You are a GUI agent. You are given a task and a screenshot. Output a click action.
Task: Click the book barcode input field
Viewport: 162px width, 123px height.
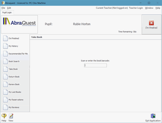(96, 65)
